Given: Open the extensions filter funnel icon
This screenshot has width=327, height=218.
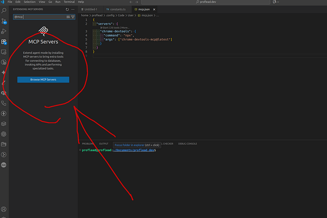Looking at the screenshot, I should 73,17.
